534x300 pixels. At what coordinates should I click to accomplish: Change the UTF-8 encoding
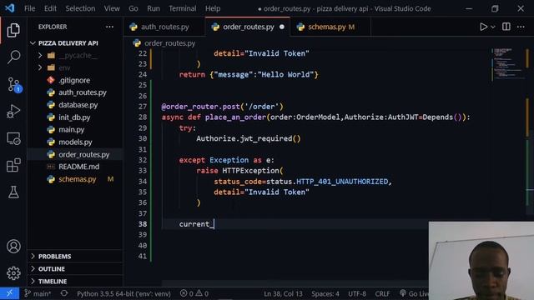click(x=357, y=293)
